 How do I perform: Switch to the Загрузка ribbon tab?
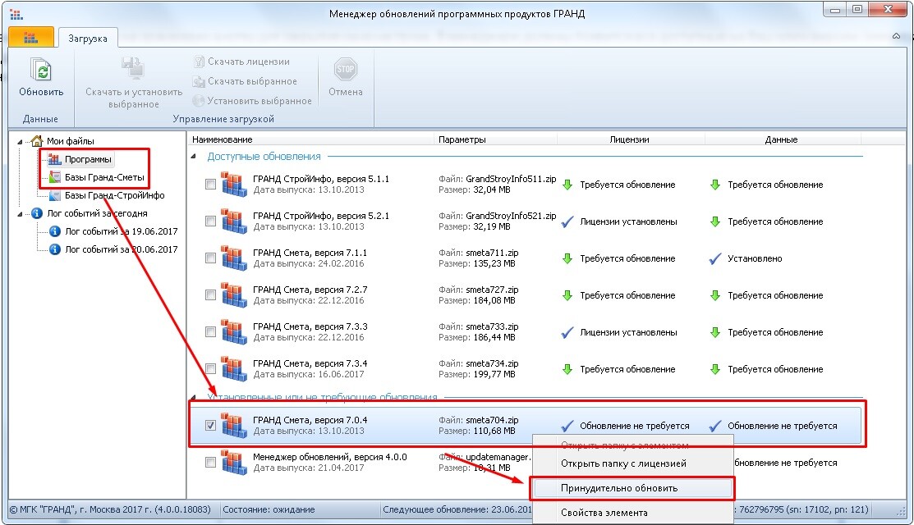click(x=87, y=39)
